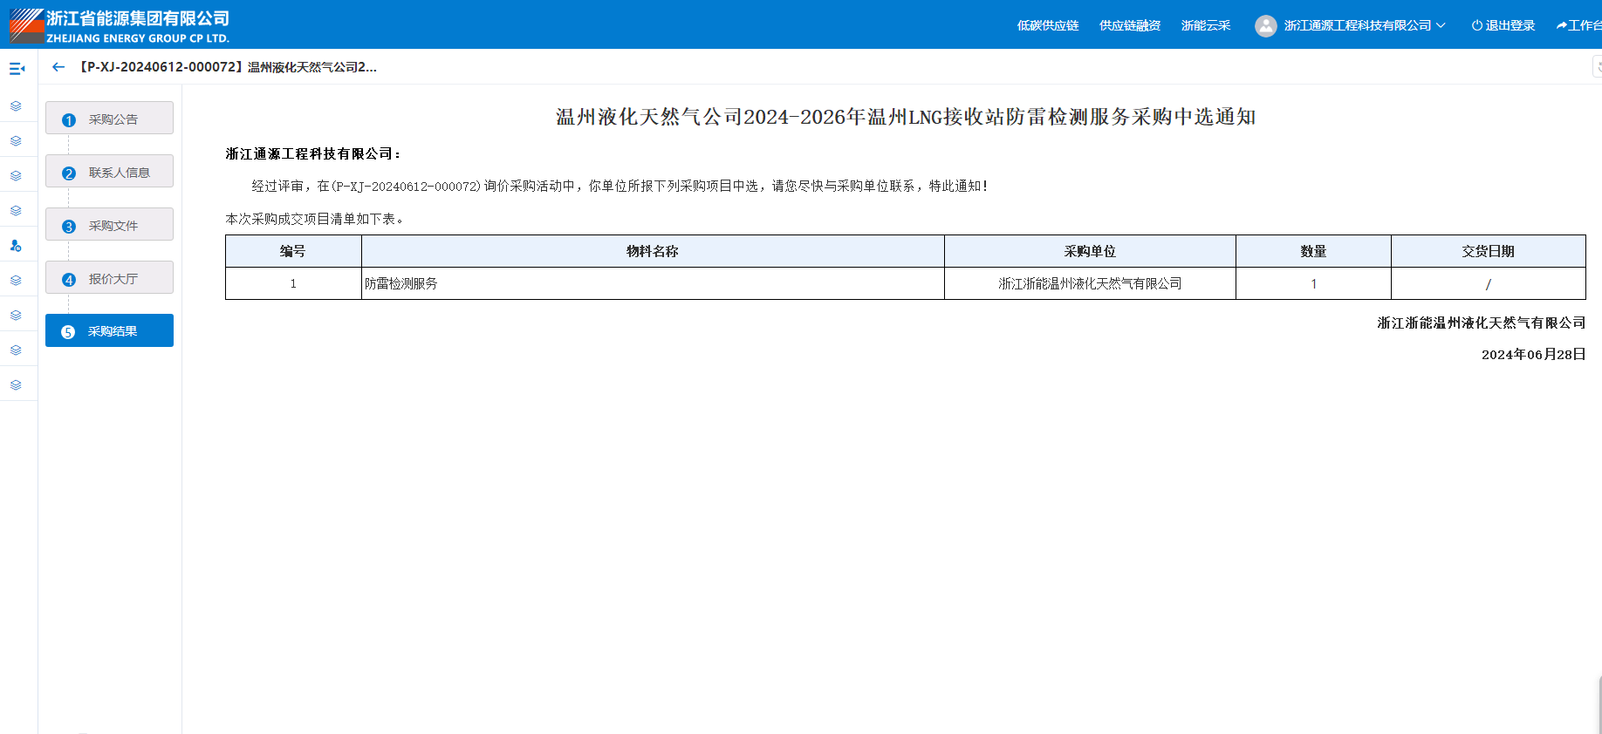Switch to step 3 采购文件
1602x734 pixels.
tap(109, 225)
